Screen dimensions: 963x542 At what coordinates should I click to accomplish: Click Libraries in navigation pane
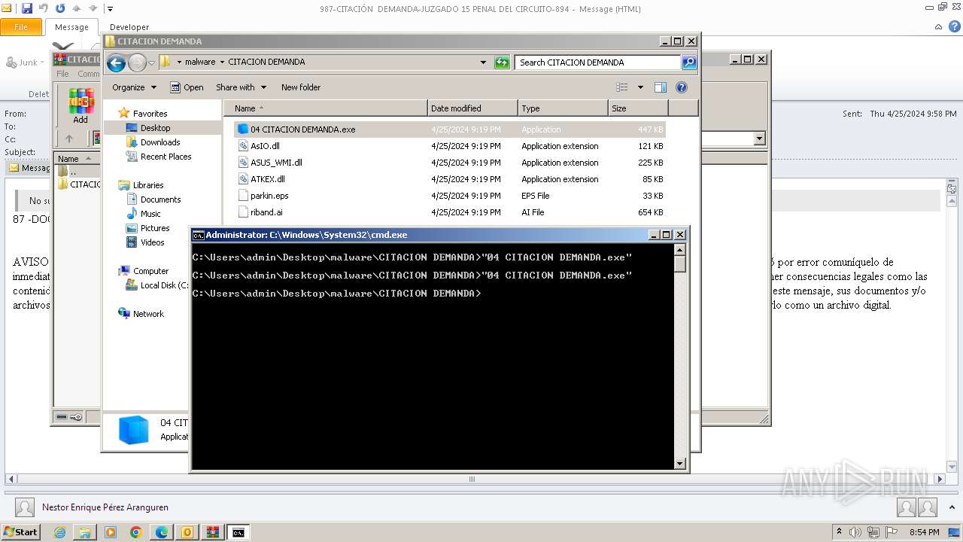click(148, 185)
